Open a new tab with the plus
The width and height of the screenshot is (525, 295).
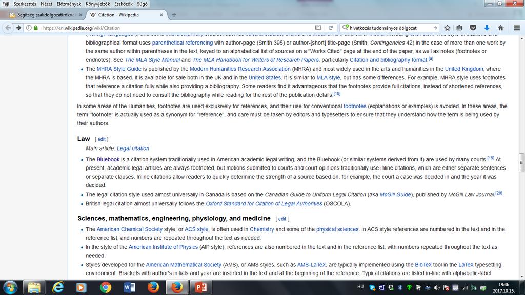174,15
